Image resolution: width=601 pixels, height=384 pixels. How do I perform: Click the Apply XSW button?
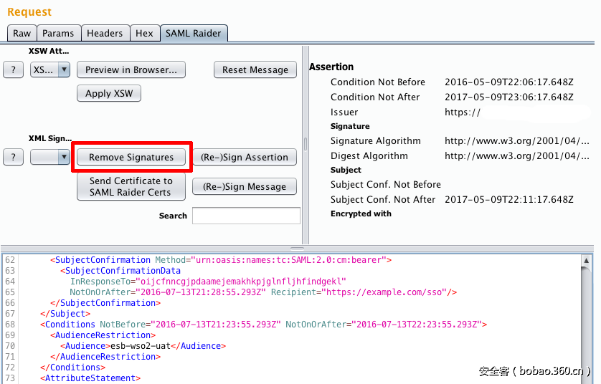109,94
